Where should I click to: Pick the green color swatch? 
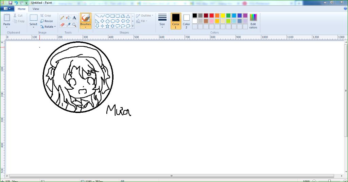[x=228, y=16]
